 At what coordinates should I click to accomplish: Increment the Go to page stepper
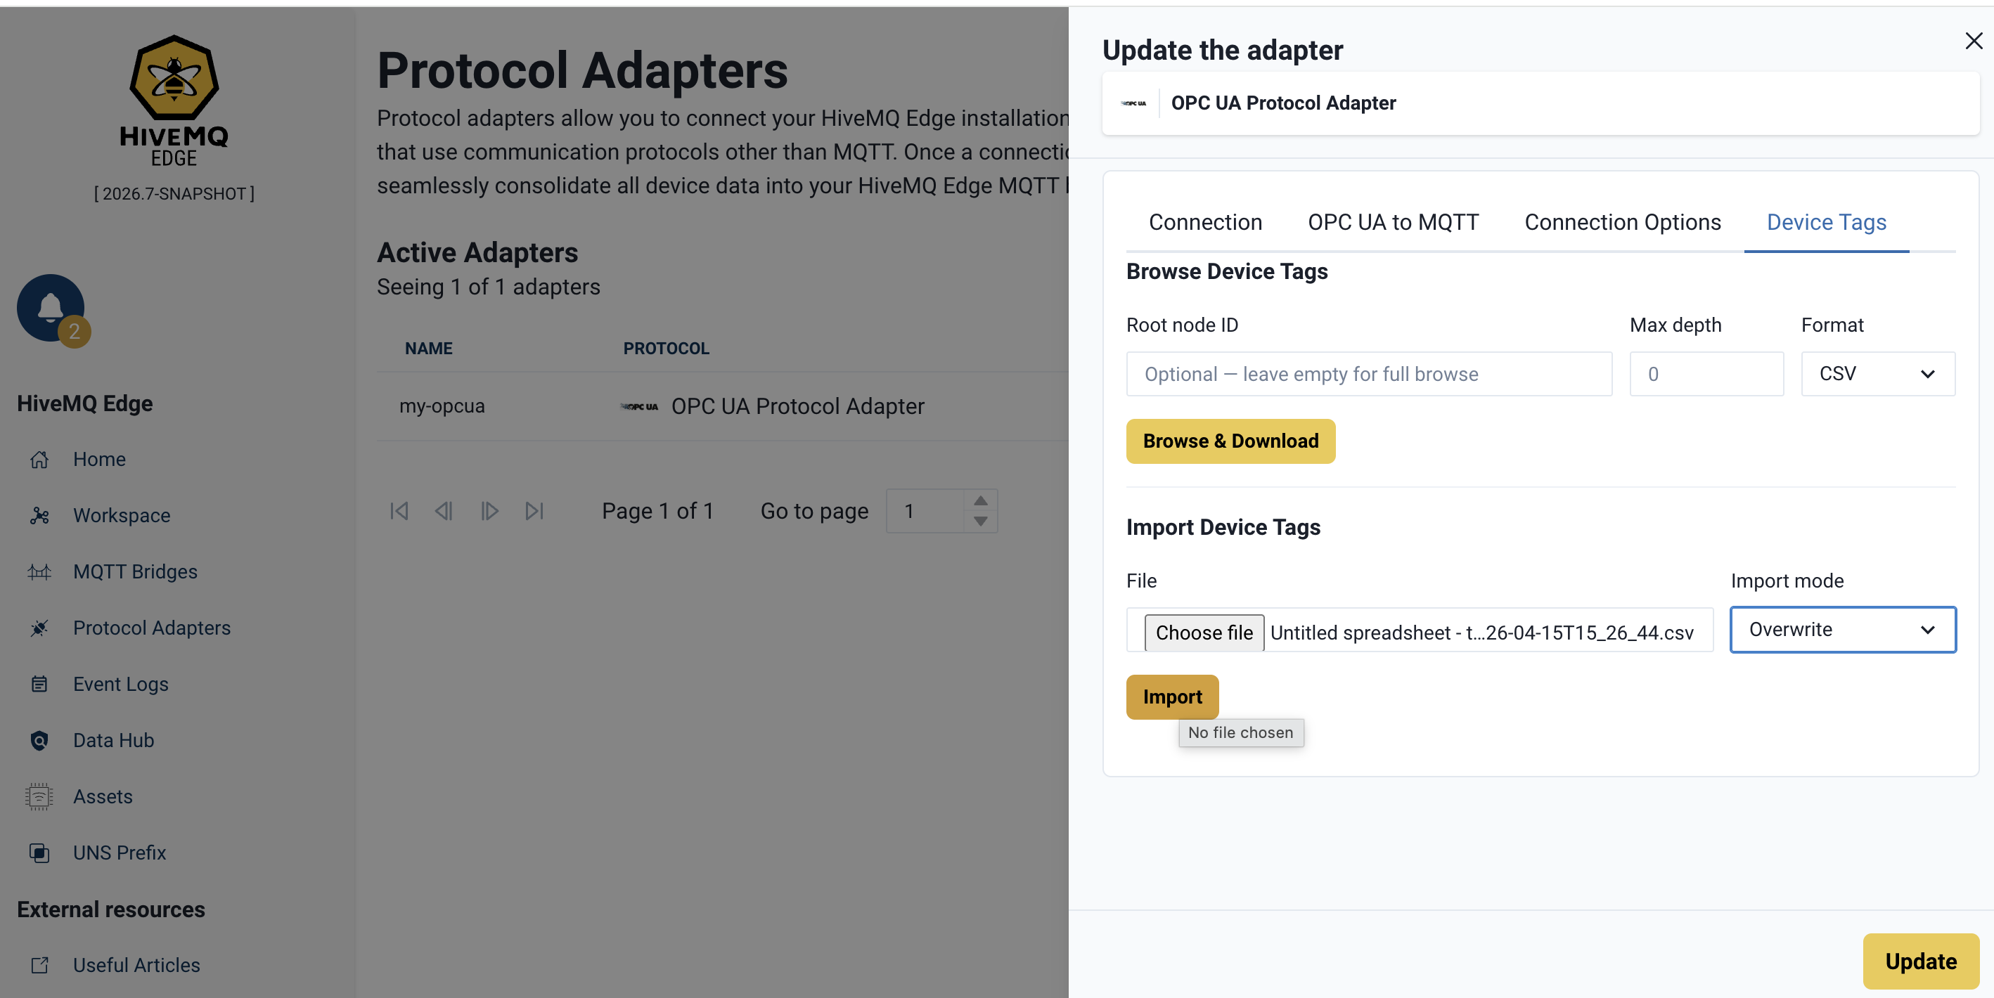click(x=980, y=500)
